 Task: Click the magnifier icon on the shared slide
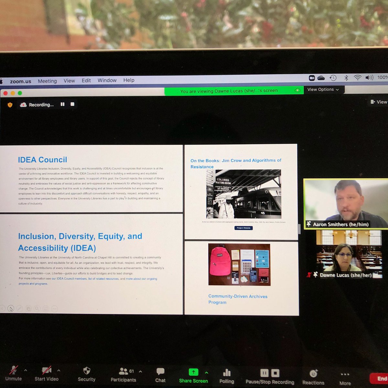click(37, 309)
